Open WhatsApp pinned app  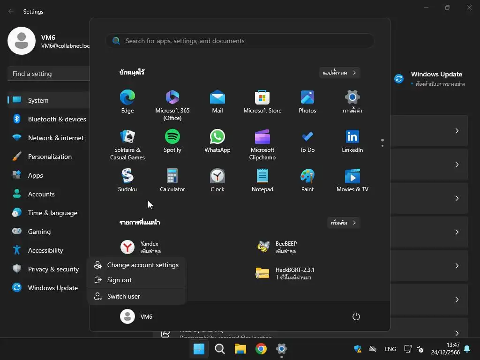point(217,141)
